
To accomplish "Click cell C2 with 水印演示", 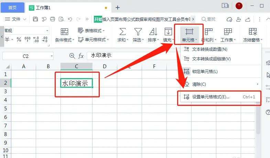I will tap(76, 83).
